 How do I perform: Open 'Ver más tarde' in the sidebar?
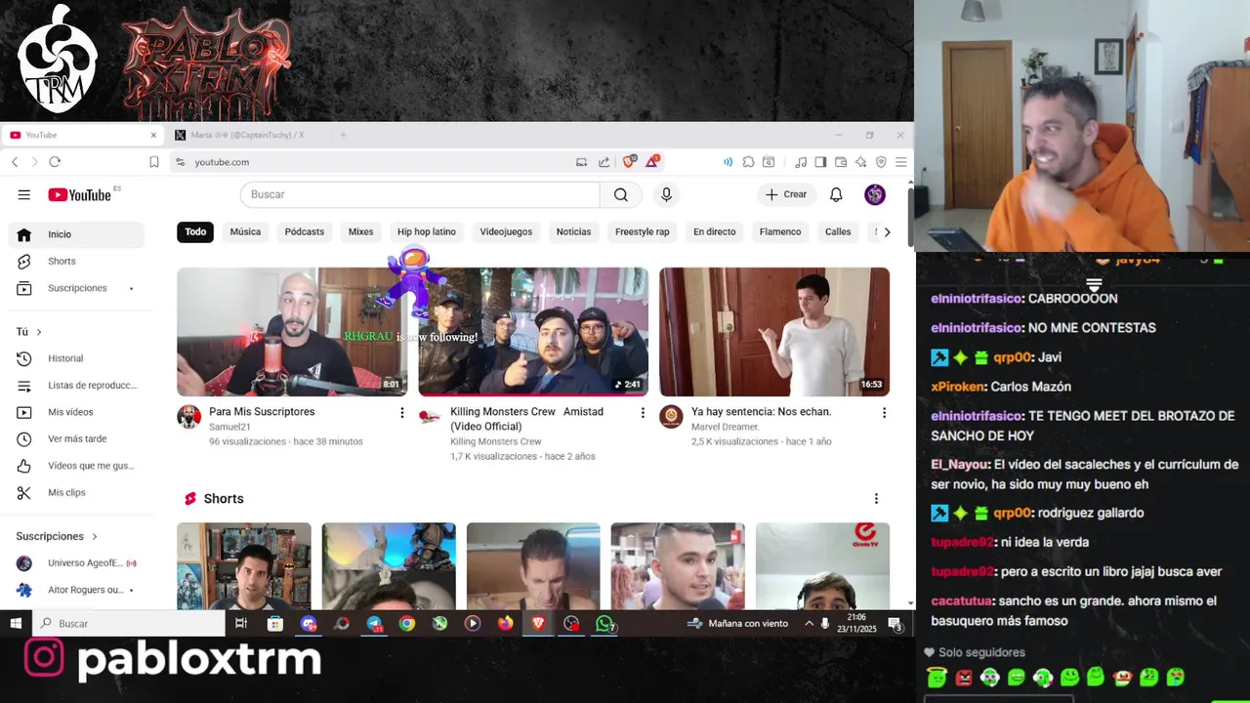pos(76,438)
